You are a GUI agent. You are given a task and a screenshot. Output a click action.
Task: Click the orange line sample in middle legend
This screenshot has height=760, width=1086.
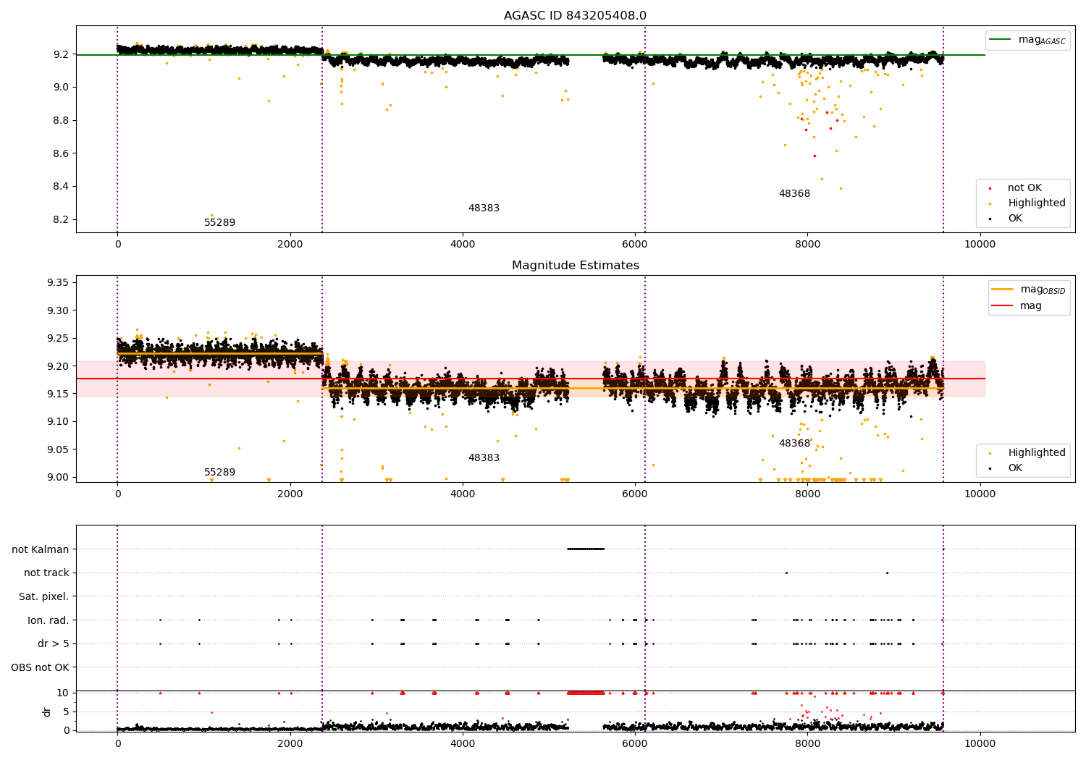point(1003,290)
